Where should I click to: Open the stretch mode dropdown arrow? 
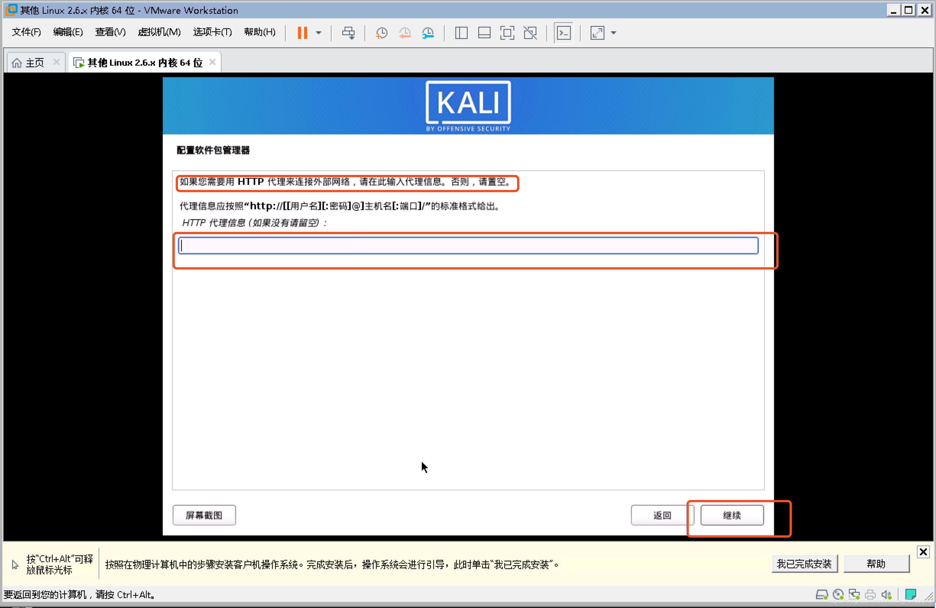pyautogui.click(x=613, y=33)
